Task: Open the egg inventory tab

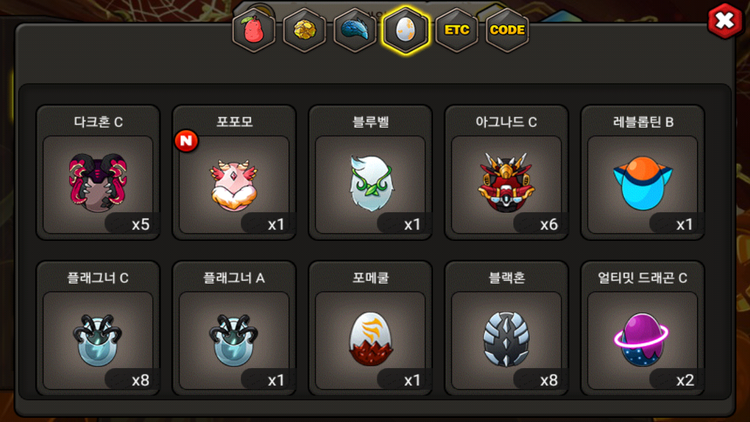Action: [x=405, y=30]
